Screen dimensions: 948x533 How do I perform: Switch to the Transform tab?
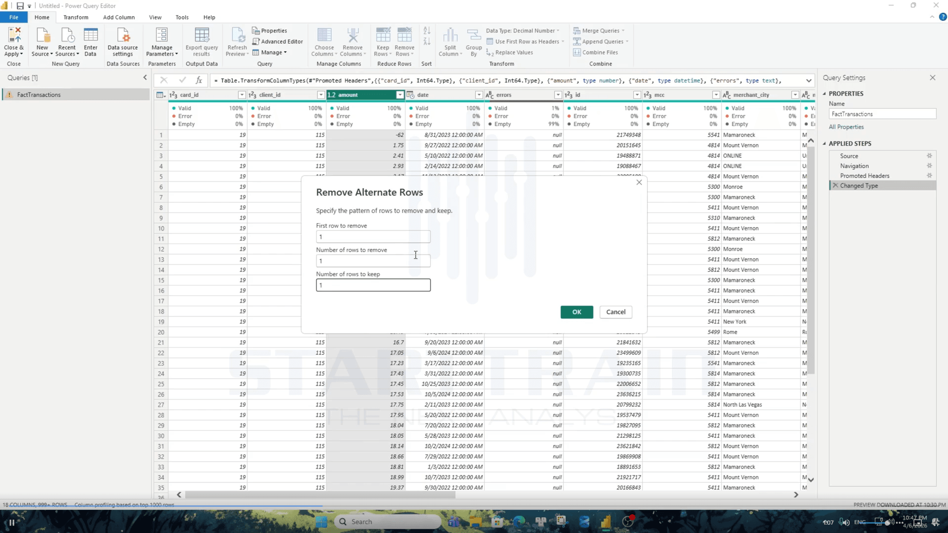click(76, 17)
